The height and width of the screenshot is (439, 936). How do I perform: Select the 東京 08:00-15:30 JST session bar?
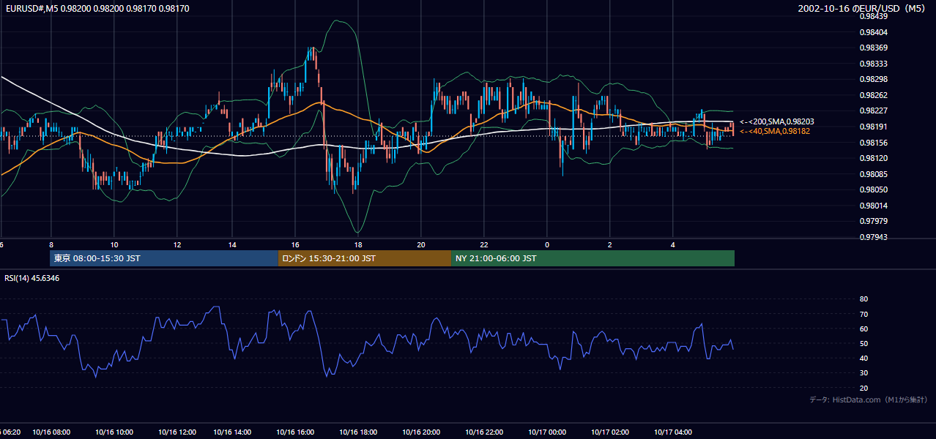coord(164,258)
